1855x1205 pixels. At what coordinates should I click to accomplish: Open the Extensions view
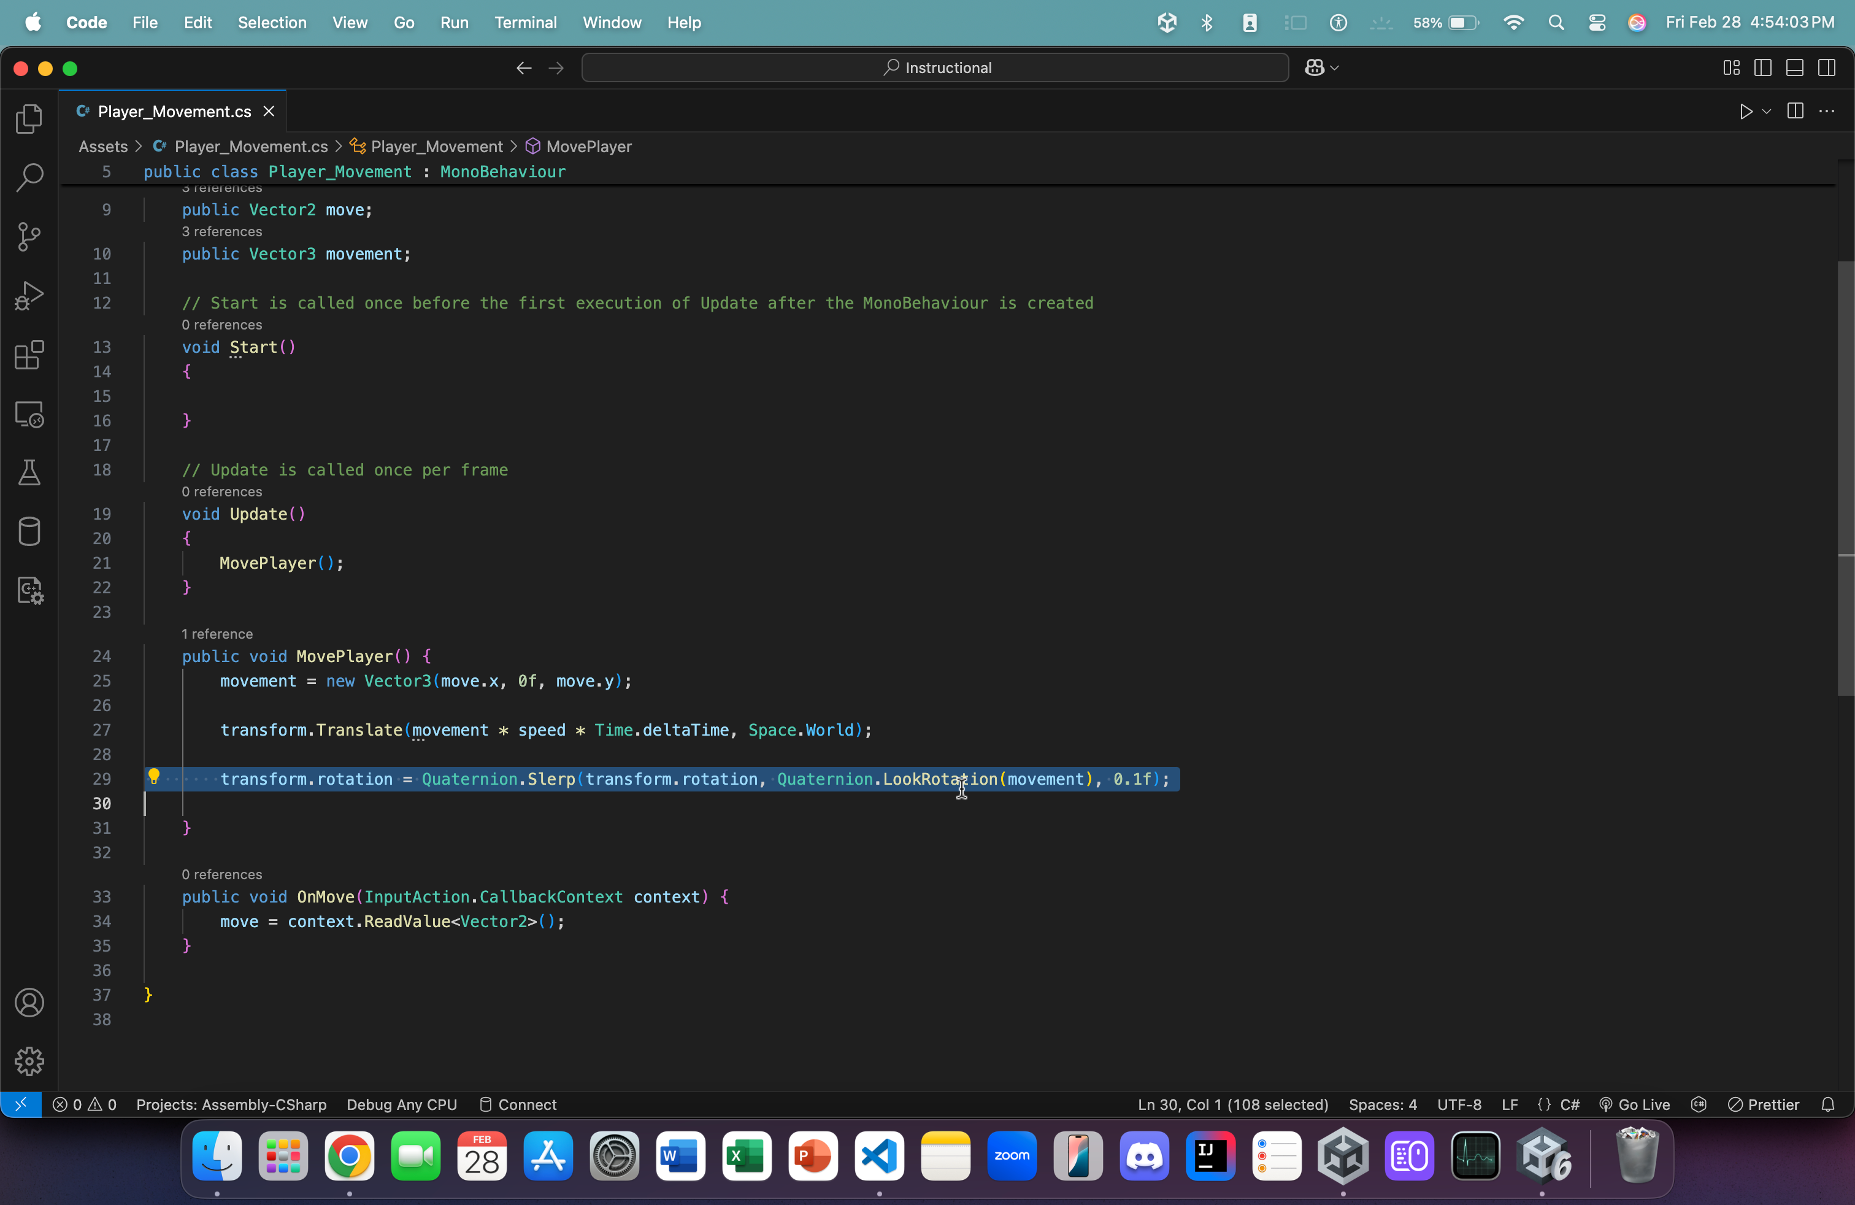pyautogui.click(x=29, y=355)
